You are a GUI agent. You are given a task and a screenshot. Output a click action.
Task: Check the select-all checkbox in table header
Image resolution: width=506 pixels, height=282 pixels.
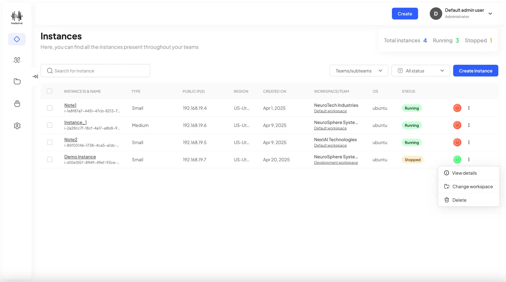click(x=50, y=91)
